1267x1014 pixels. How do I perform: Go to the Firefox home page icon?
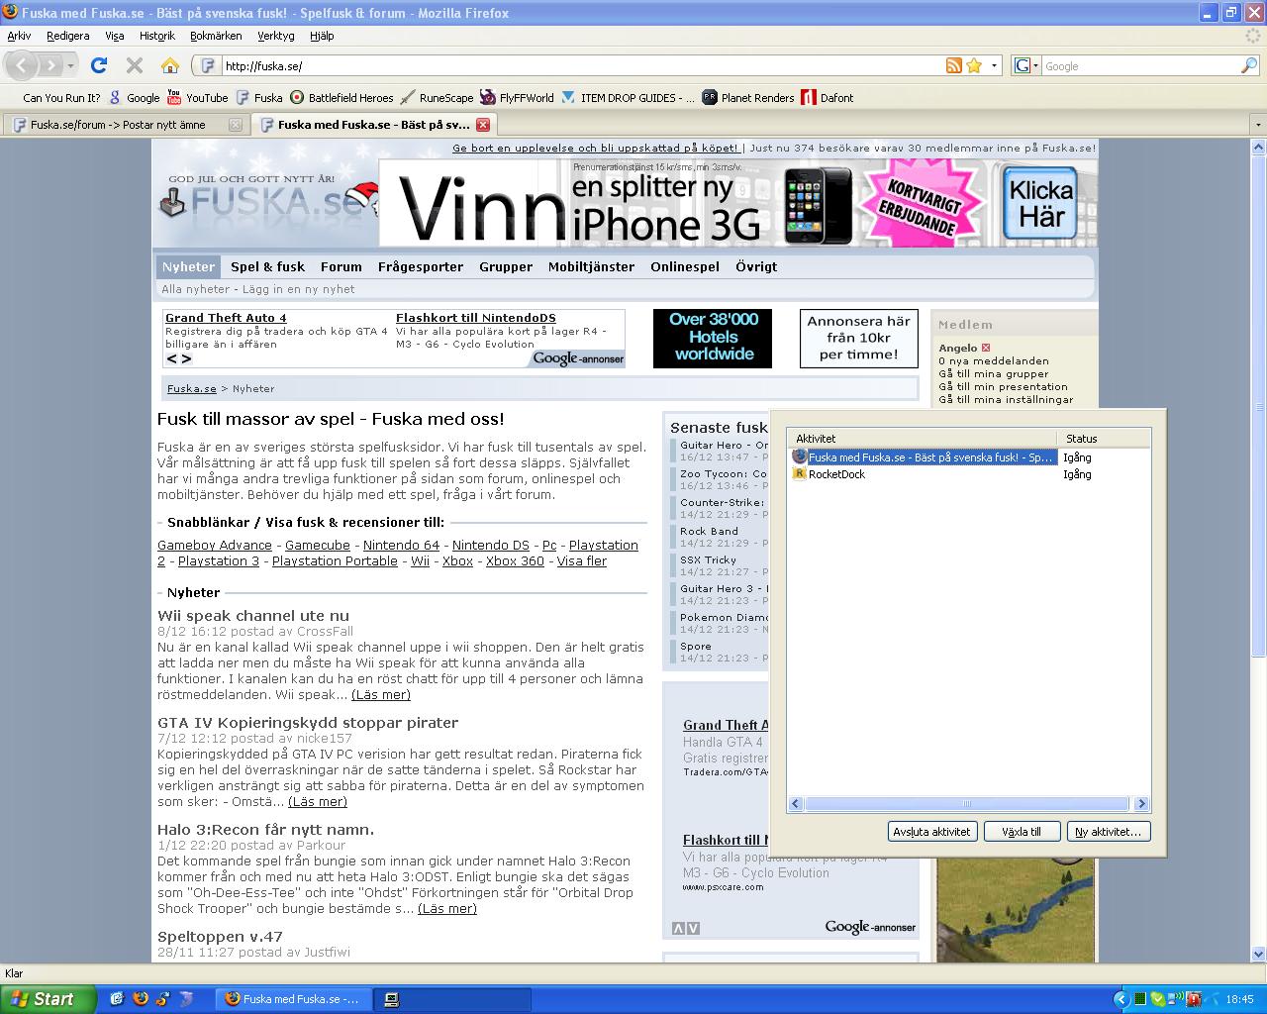pyautogui.click(x=170, y=65)
